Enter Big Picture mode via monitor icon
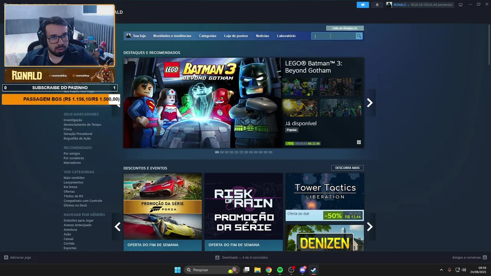Viewport: 491px width, 276px height. click(460, 5)
